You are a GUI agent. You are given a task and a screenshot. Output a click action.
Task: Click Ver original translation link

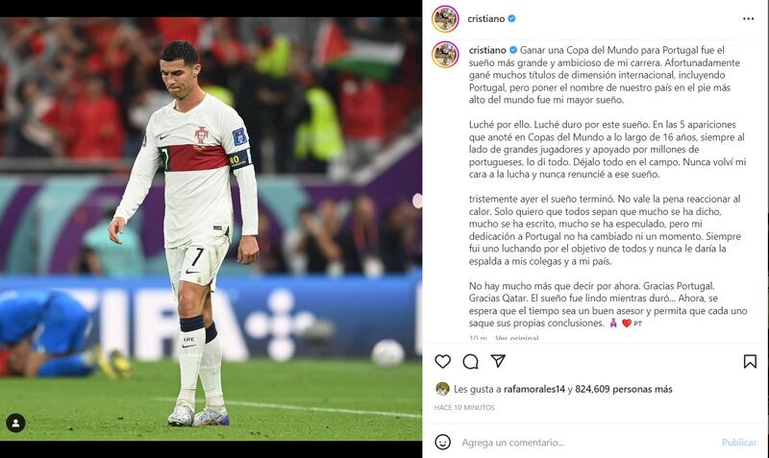[x=517, y=338]
